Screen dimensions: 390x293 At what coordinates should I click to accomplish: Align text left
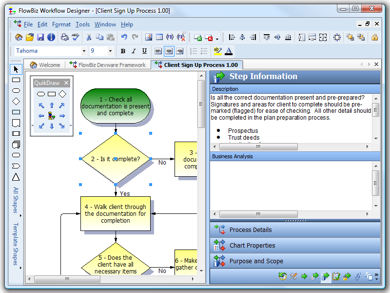pyautogui.click(x=158, y=51)
